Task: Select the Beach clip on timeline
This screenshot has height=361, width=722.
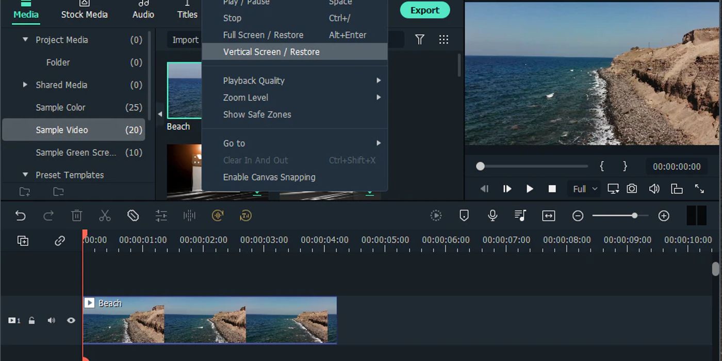Action: 209,320
